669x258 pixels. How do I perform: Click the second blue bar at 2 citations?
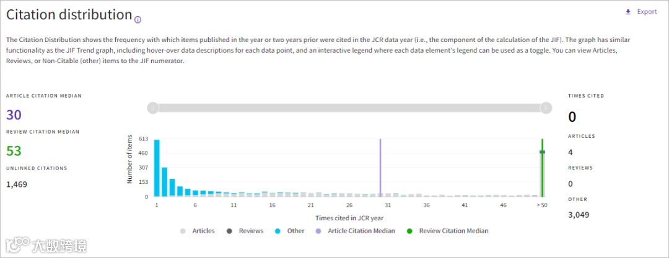[x=165, y=182]
